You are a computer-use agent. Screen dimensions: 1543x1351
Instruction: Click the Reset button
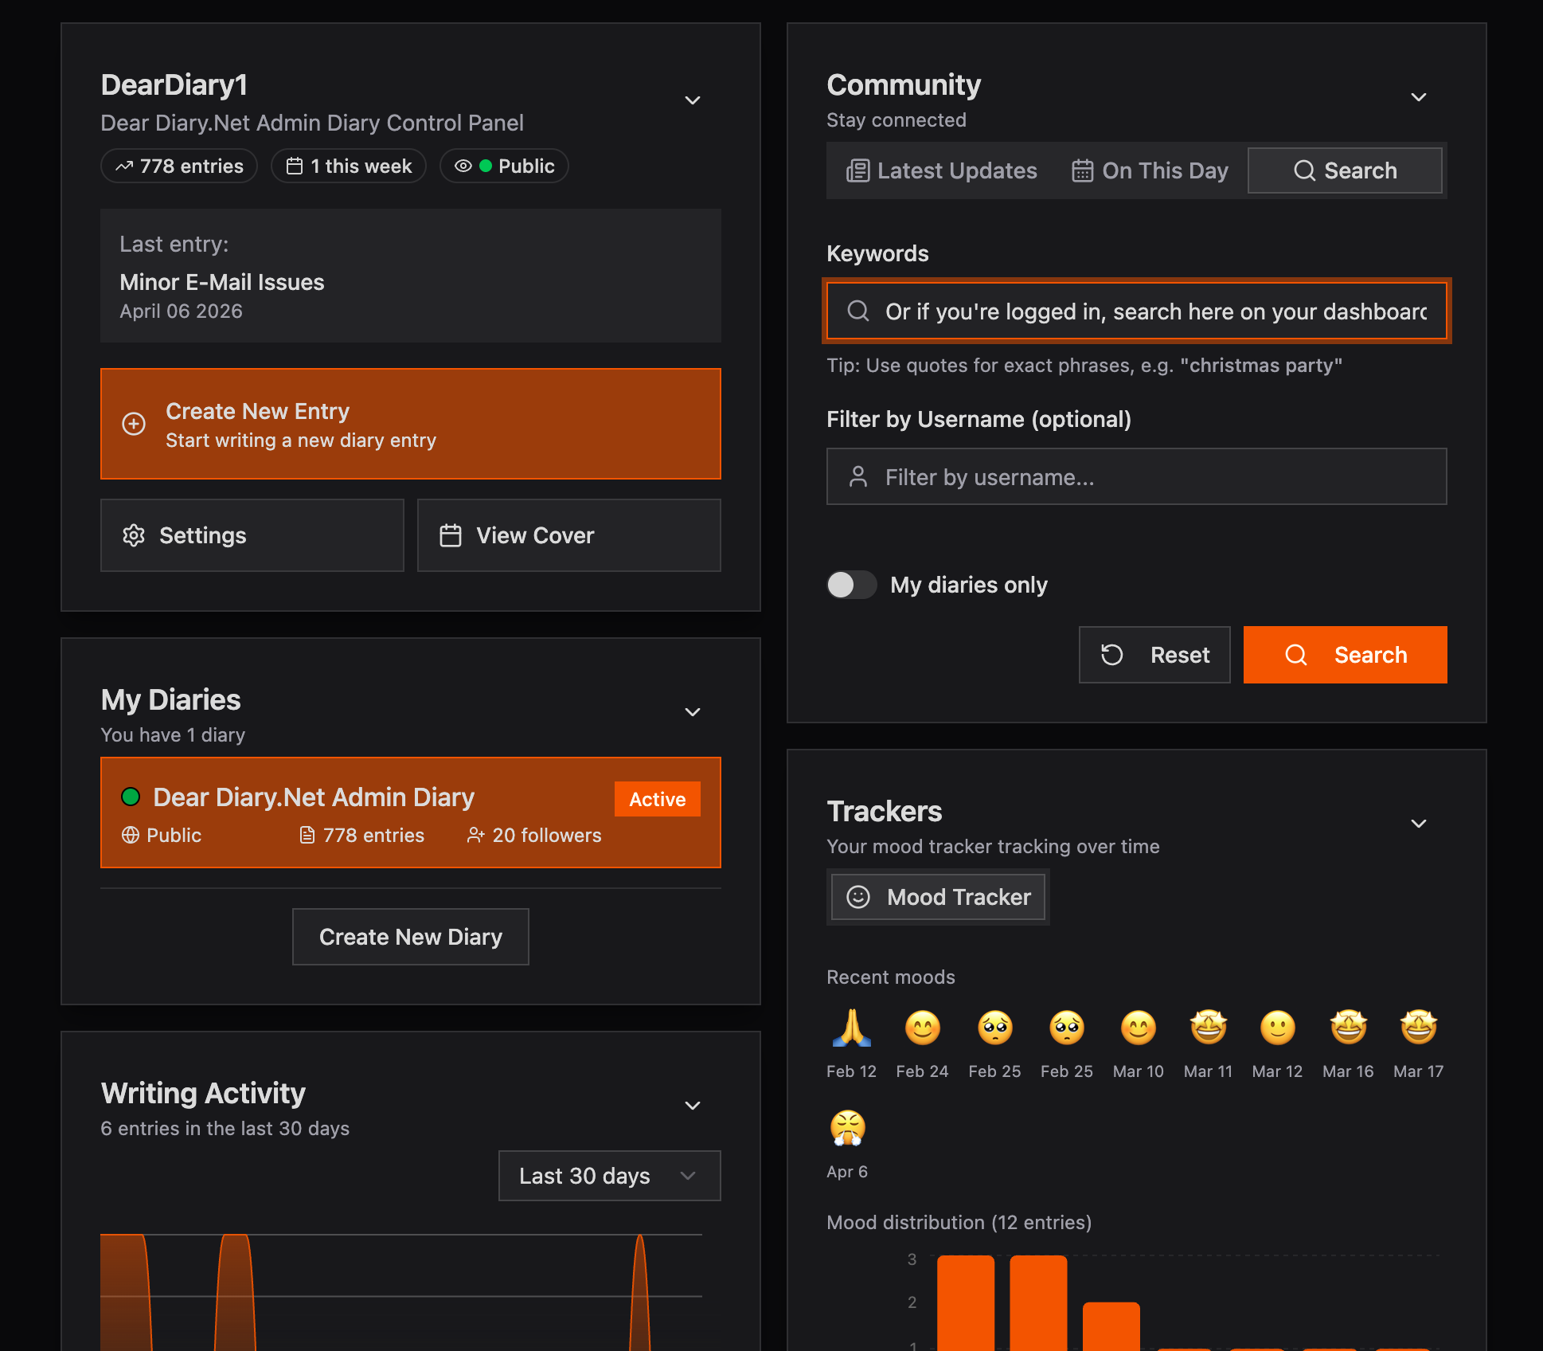(1154, 655)
